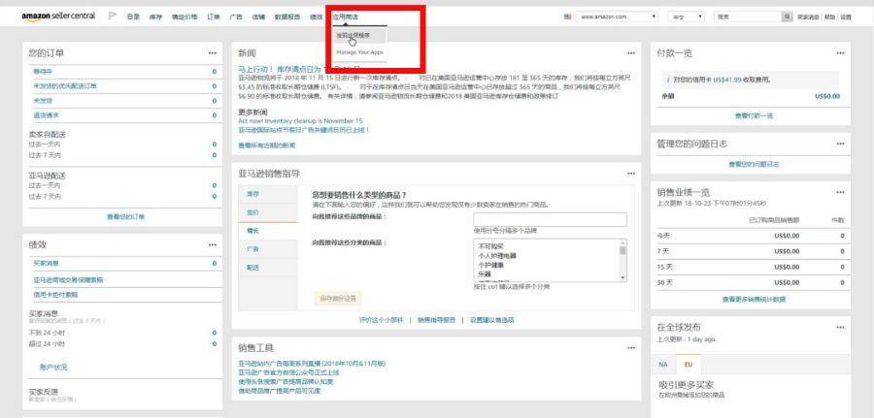Open the www.amazon.com marketplace dropdown

[x=617, y=16]
